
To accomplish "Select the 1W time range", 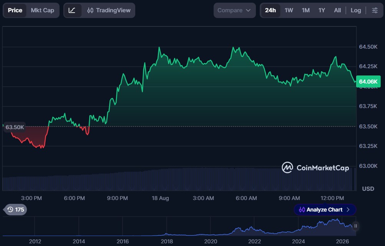I will [289, 10].
